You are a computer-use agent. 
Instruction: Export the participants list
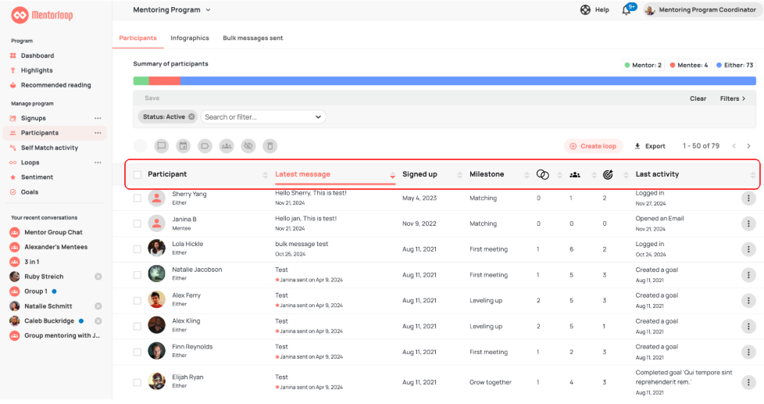[x=650, y=146]
